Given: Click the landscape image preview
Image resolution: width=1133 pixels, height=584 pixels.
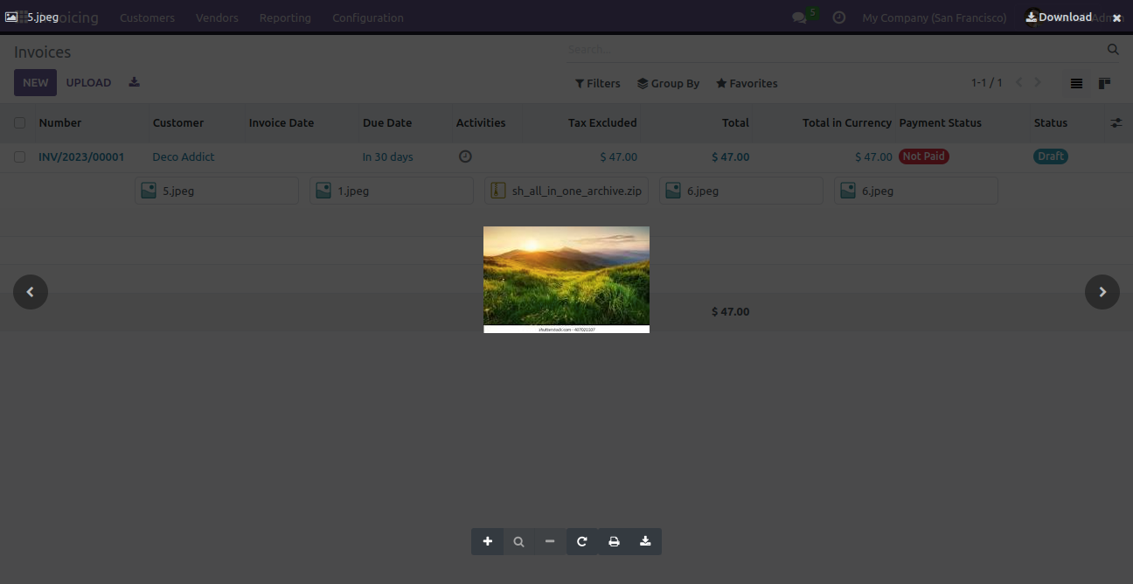Looking at the screenshot, I should tap(566, 280).
